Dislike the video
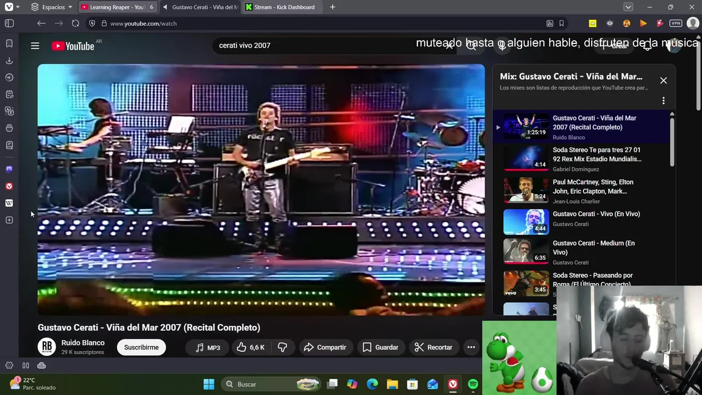The image size is (702, 395). [282, 347]
